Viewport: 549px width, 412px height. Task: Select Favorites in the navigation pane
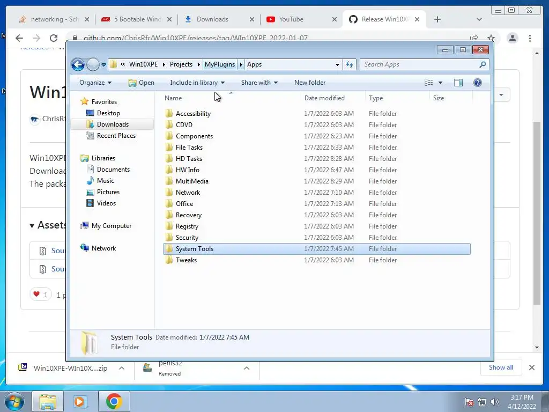[104, 101]
